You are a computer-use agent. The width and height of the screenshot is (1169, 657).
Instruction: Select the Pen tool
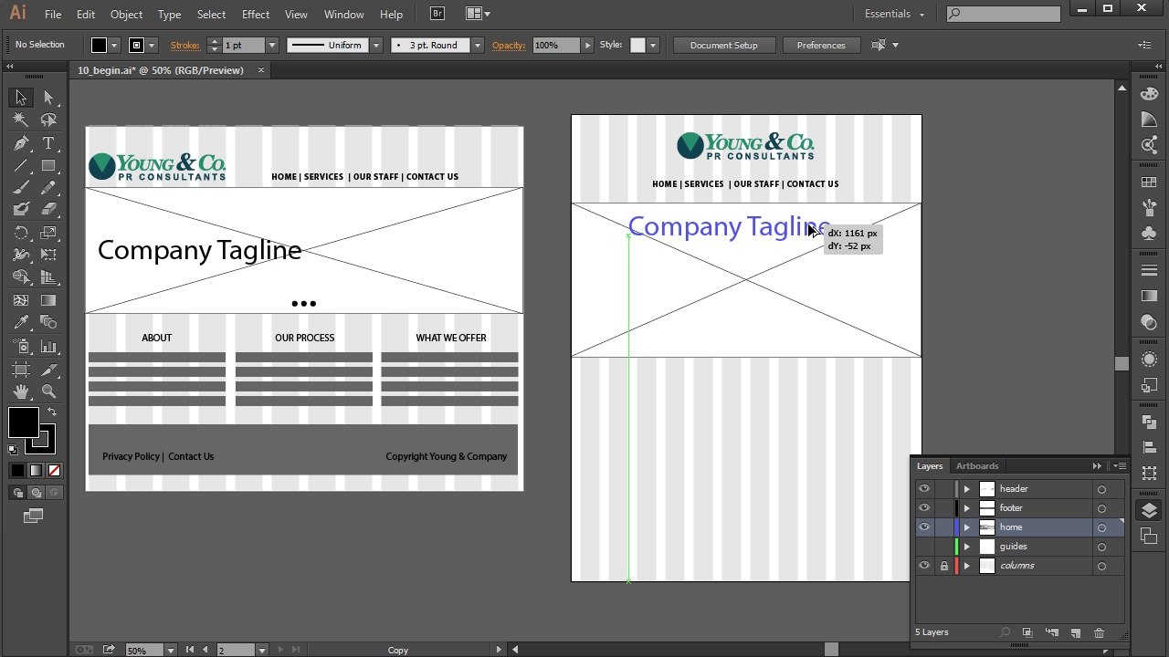(21, 143)
